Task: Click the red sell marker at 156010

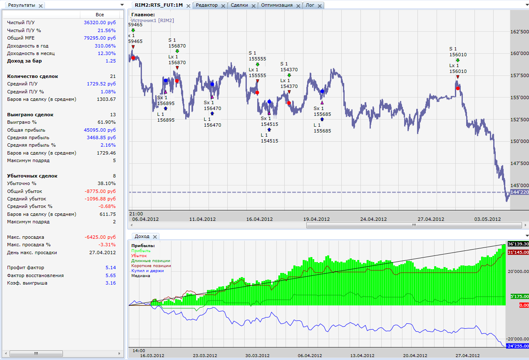Action: (458, 88)
